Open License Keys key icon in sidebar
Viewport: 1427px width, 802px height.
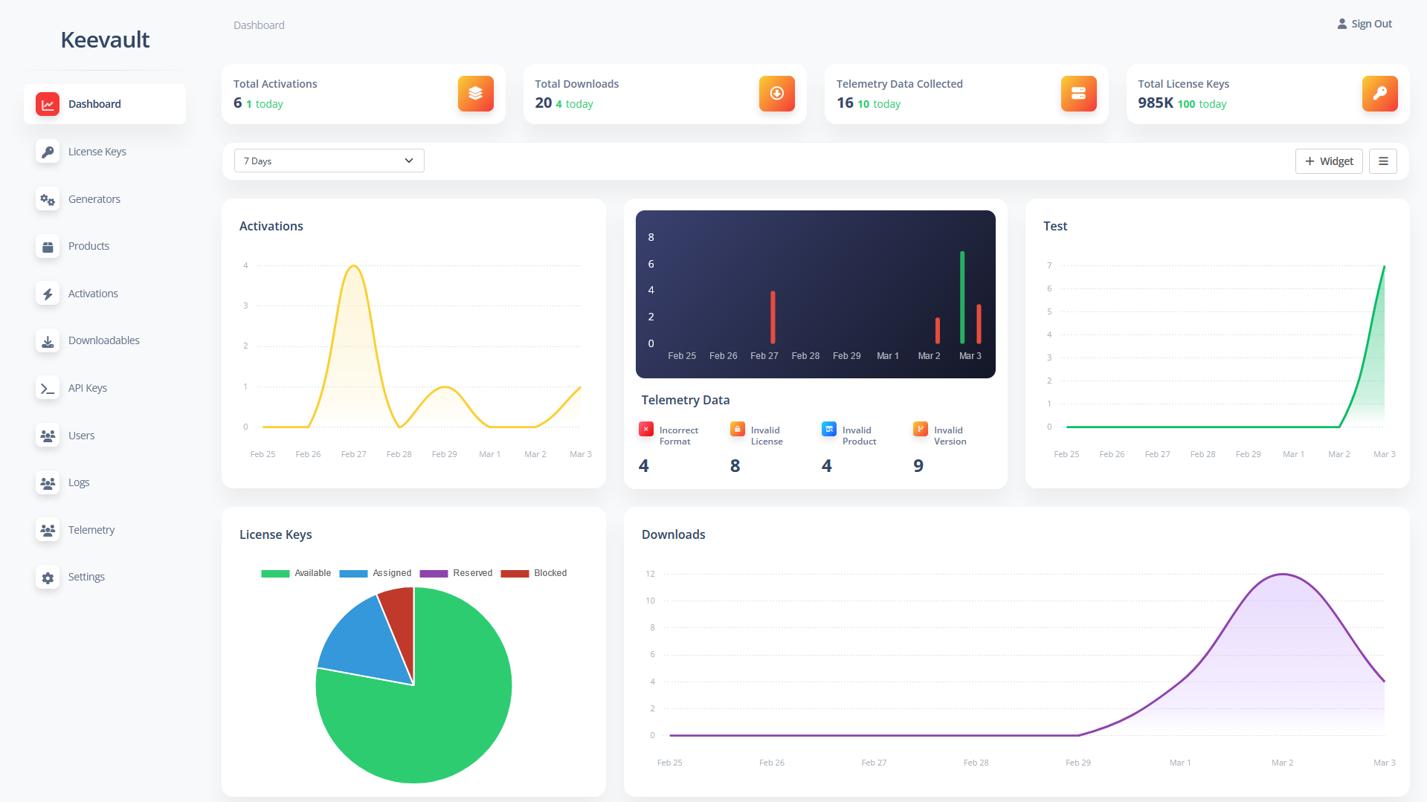tap(48, 152)
